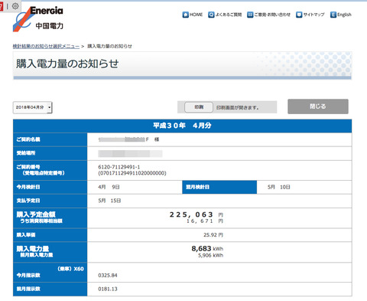Click the ご契約名義 row label

coord(28,139)
